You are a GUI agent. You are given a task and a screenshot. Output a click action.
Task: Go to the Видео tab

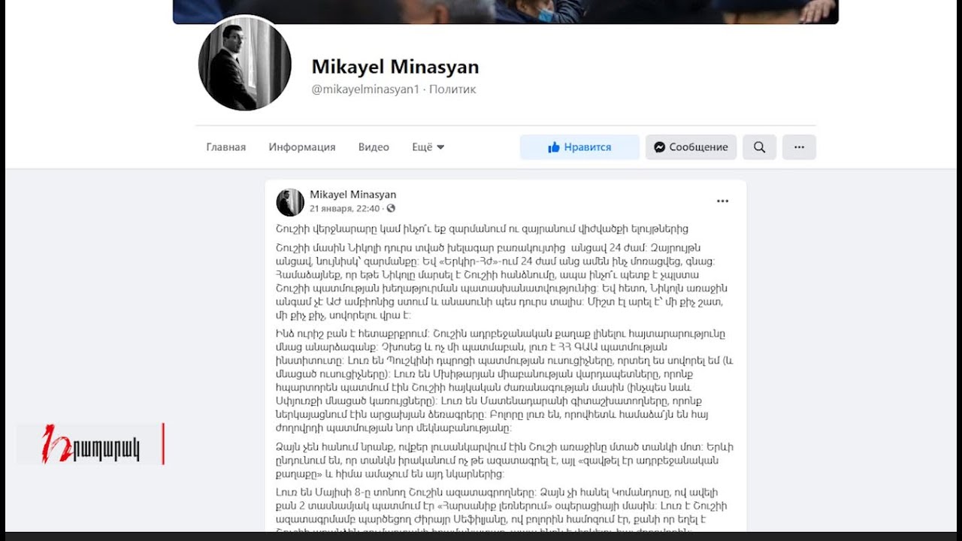(374, 147)
